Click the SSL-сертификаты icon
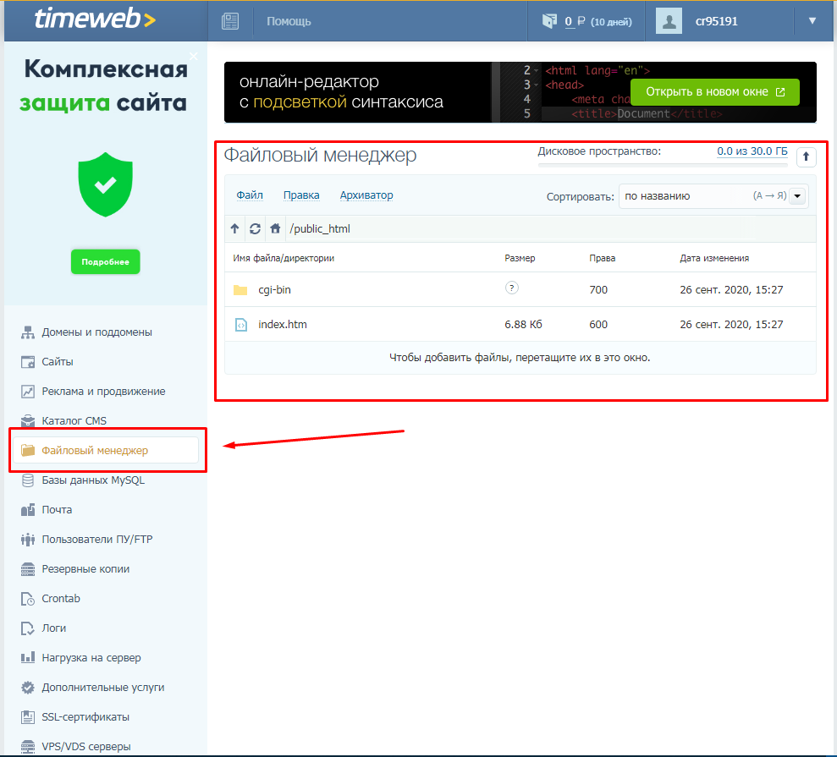Viewport: 837px width, 757px height. [28, 717]
